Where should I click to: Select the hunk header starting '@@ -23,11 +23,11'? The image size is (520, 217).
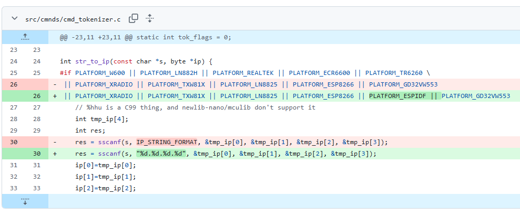point(145,37)
